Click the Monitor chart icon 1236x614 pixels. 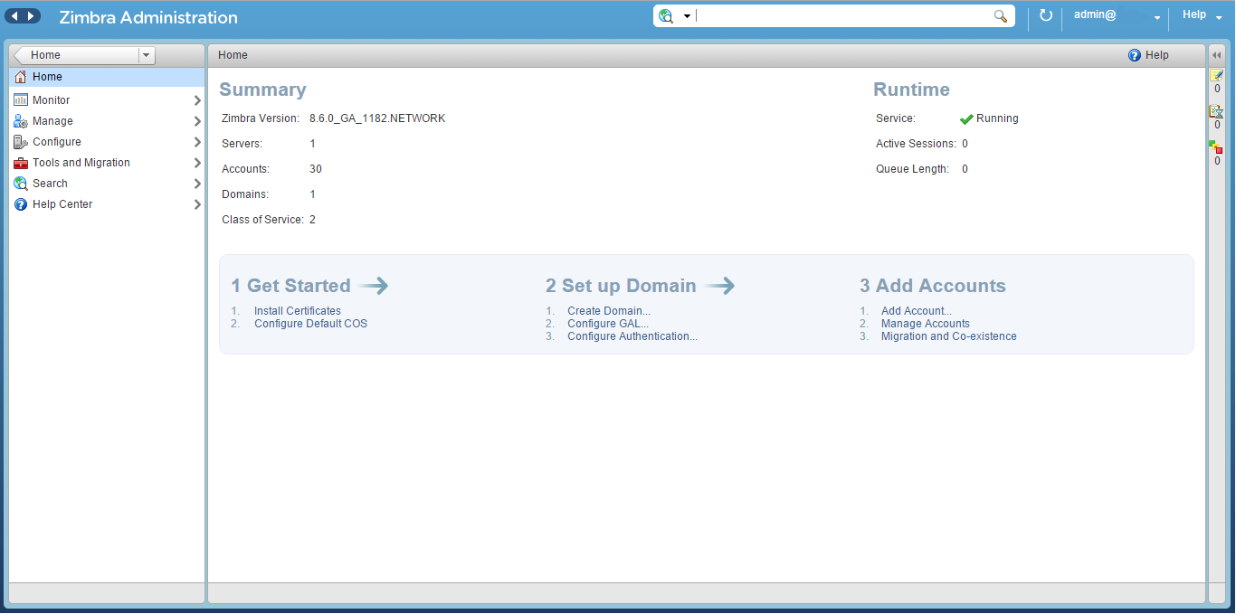(21, 100)
